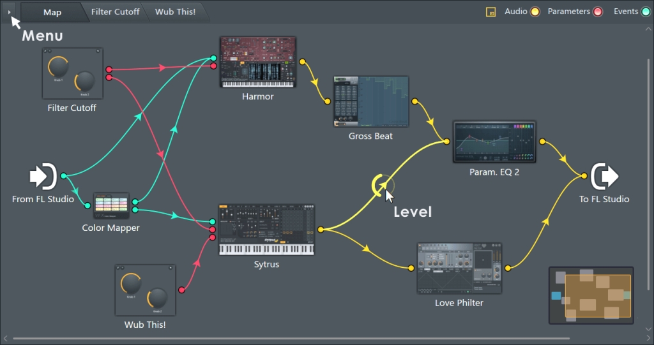Viewport: 654px width, 345px height.
Task: Click the top-right corner icon on Filter Cutoff panel
Action: 98,51
